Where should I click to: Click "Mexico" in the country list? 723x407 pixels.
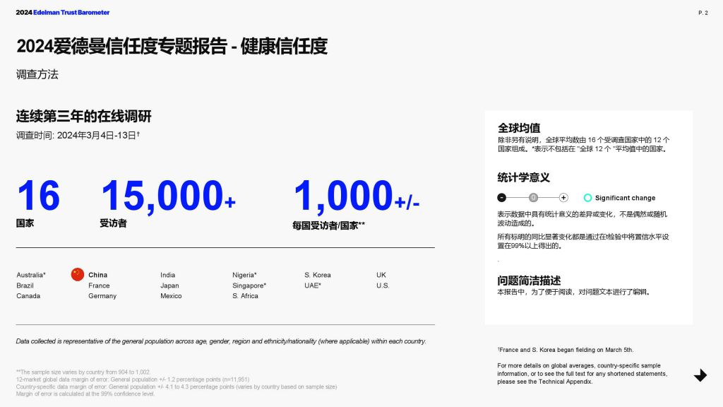(x=171, y=296)
